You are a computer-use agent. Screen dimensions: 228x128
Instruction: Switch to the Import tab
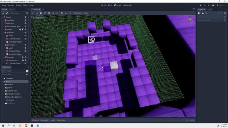click(x=12, y=9)
